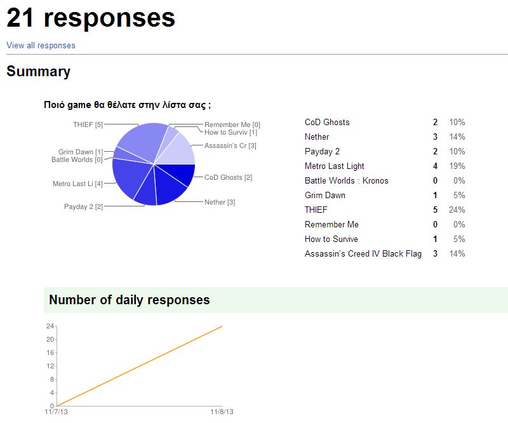
Task: Click 'Nether' in the results table
Action: point(317,137)
